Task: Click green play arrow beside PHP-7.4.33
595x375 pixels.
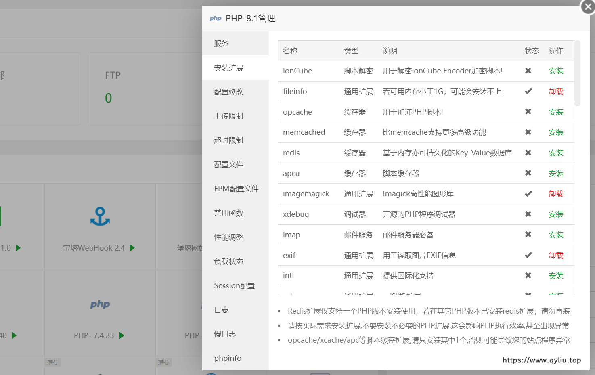Action: (x=122, y=335)
